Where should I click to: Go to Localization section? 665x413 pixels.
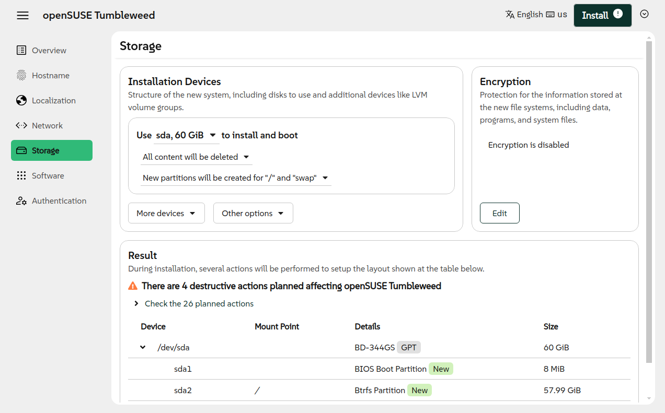[52, 100]
